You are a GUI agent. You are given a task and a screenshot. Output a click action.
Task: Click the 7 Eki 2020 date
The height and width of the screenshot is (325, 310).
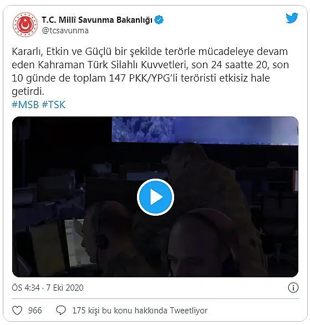point(65,288)
